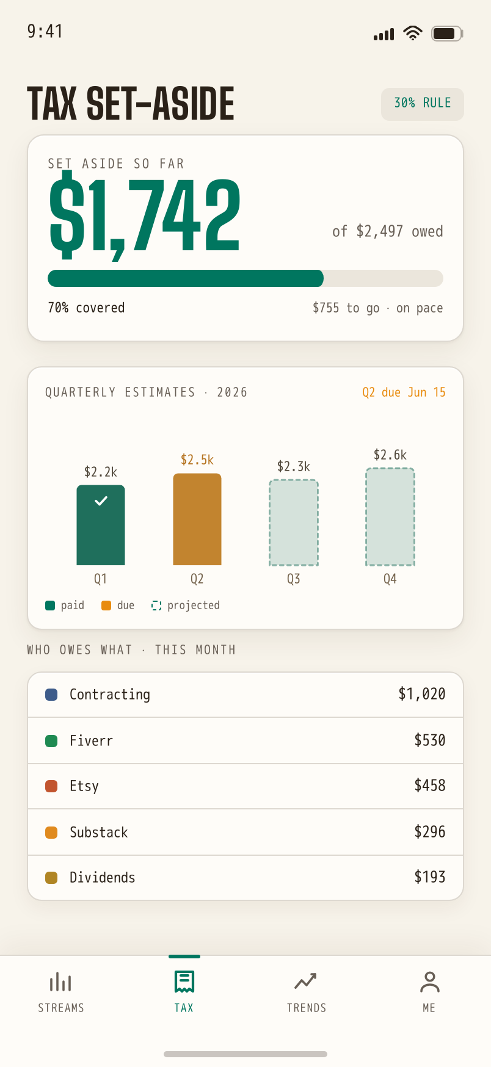
Task: Toggle the 30% RULE pill
Action: 423,104
